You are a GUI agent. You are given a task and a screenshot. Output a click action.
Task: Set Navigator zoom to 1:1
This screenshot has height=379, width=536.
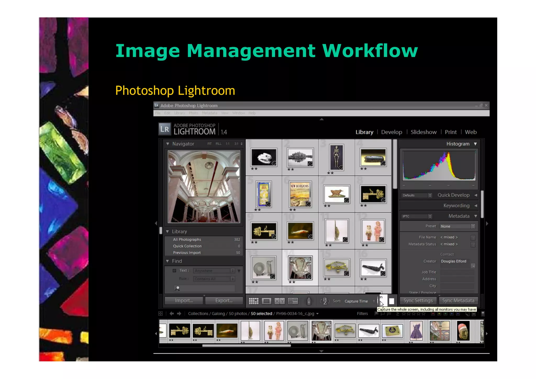tap(228, 144)
